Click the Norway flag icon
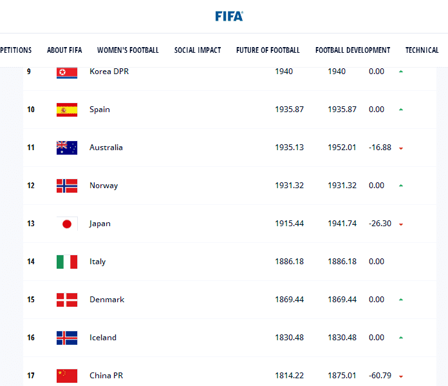 tap(67, 186)
